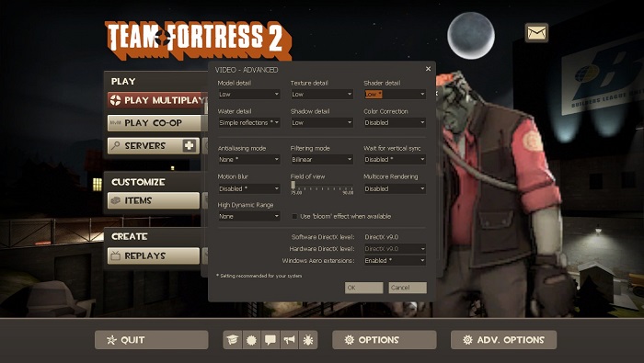Click the training graduation cap icon
644x363 pixels.
(x=233, y=340)
